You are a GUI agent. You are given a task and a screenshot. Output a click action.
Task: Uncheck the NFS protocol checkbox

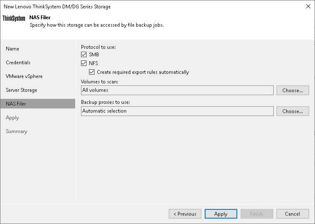pos(84,63)
